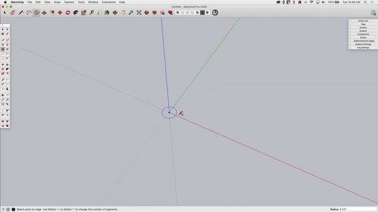Expand the Components panel
378x212 pixels.
tap(363, 34)
